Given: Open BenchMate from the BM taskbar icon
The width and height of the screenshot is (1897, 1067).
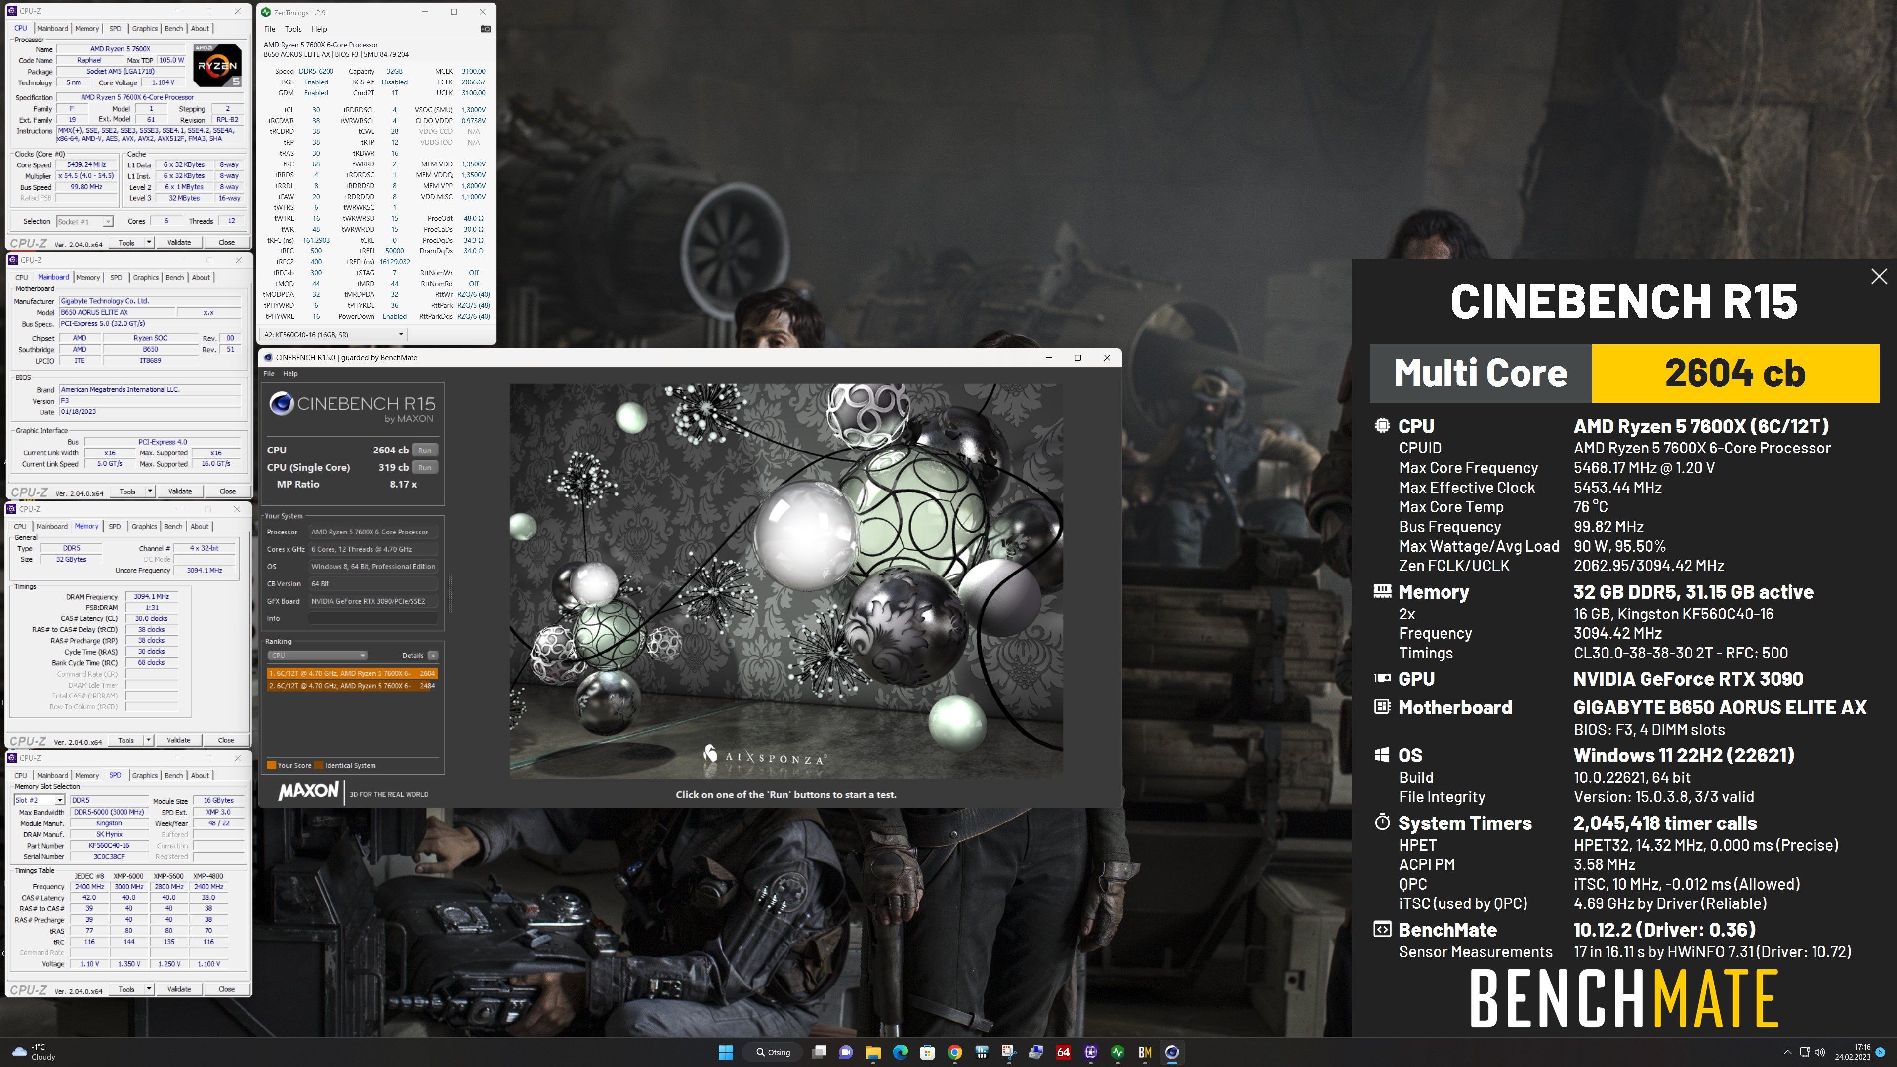Looking at the screenshot, I should point(1145,1052).
